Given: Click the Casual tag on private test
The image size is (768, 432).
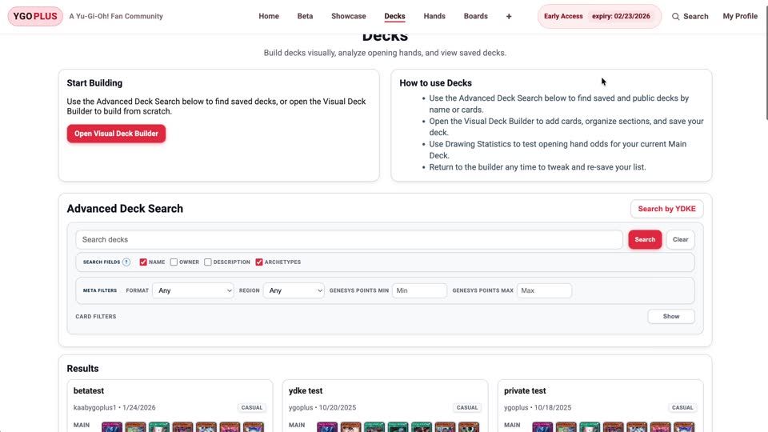Looking at the screenshot, I should pyautogui.click(x=682, y=407).
